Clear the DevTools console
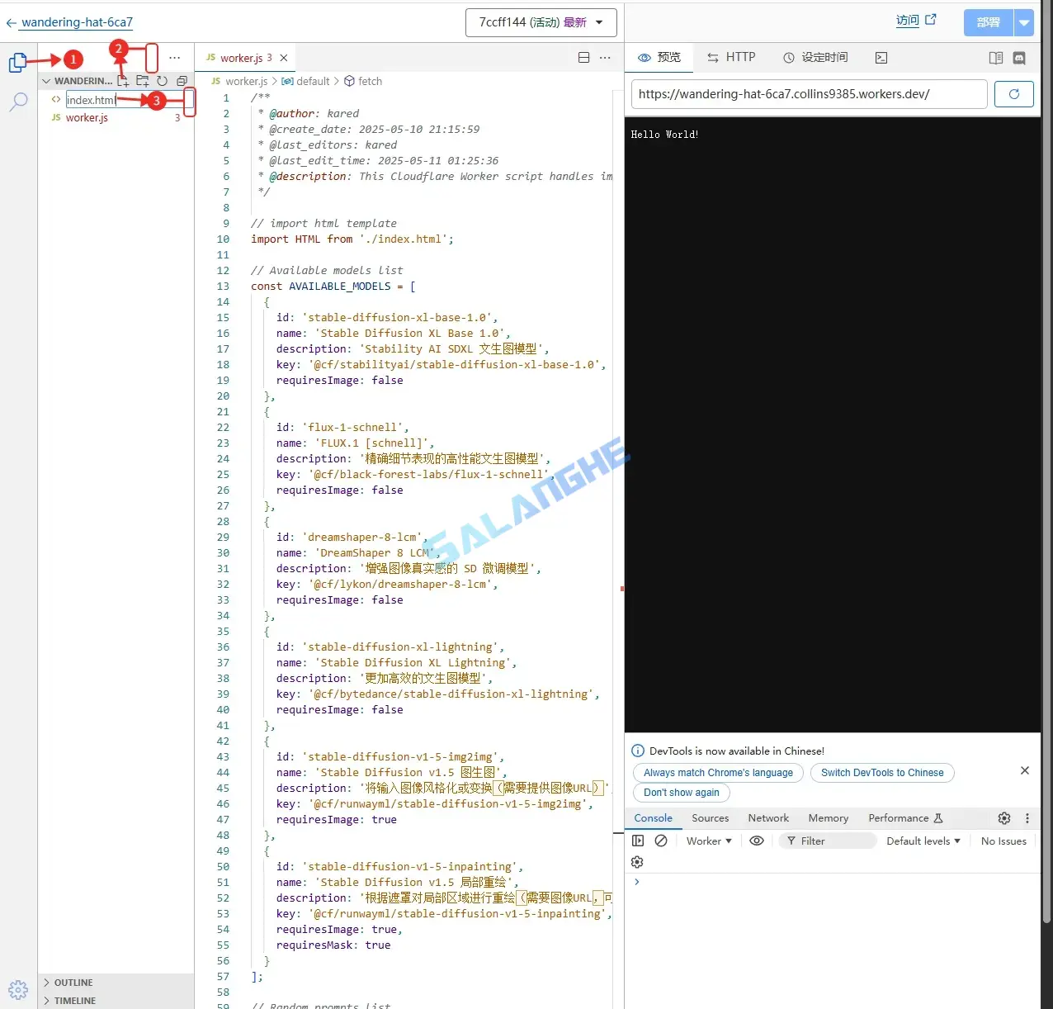Screen dimensions: 1053x1009 (x=660, y=840)
